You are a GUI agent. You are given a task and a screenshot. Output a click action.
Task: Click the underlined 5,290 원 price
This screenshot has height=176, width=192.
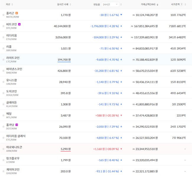66,149
